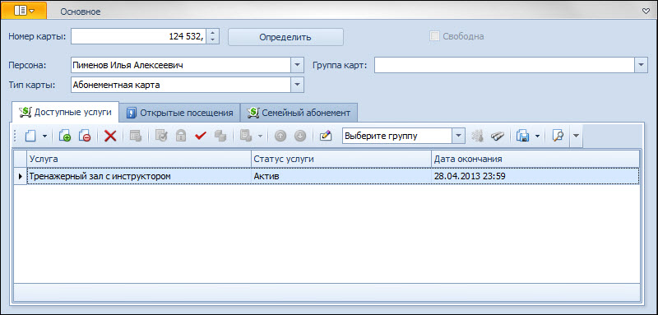Click the save diskette icon

point(522,136)
